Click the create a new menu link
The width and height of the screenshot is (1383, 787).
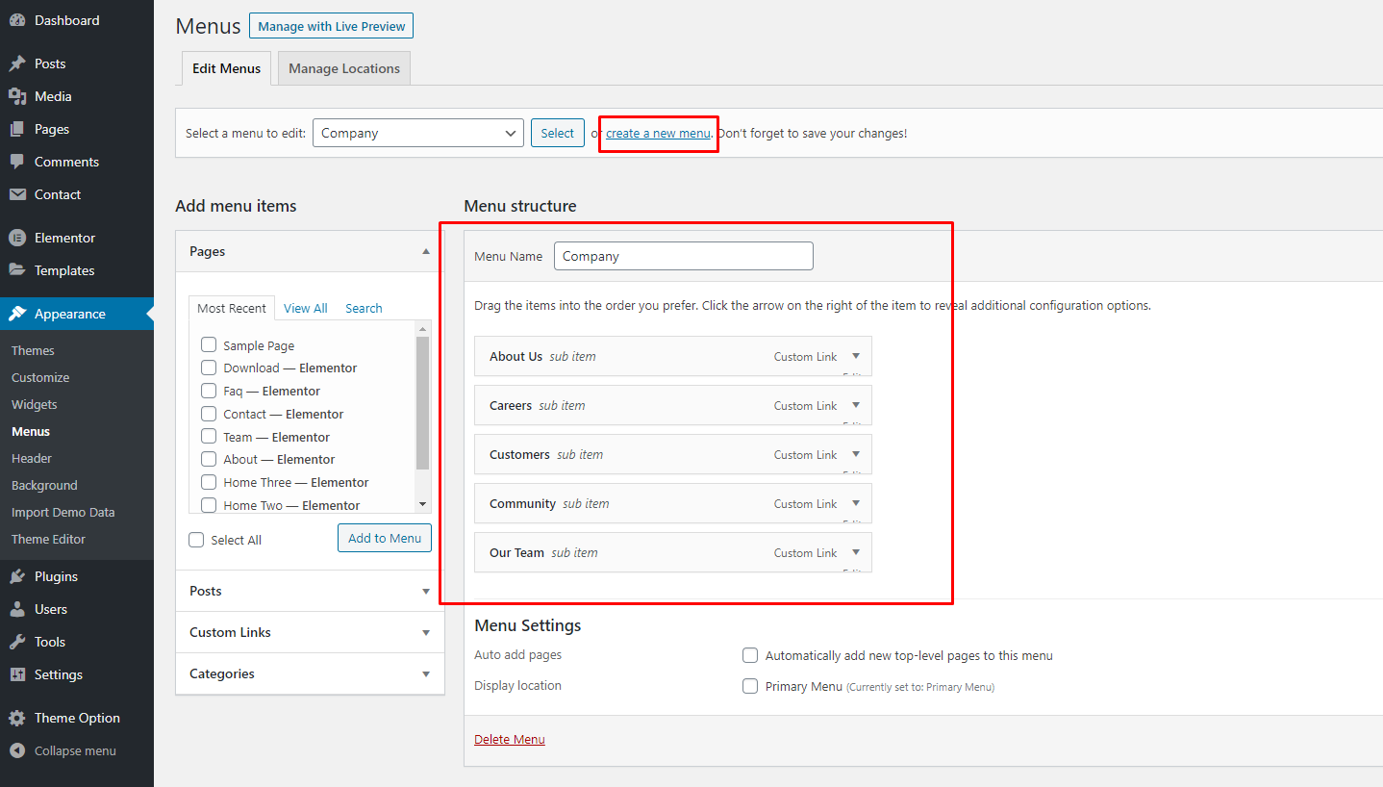658,133
